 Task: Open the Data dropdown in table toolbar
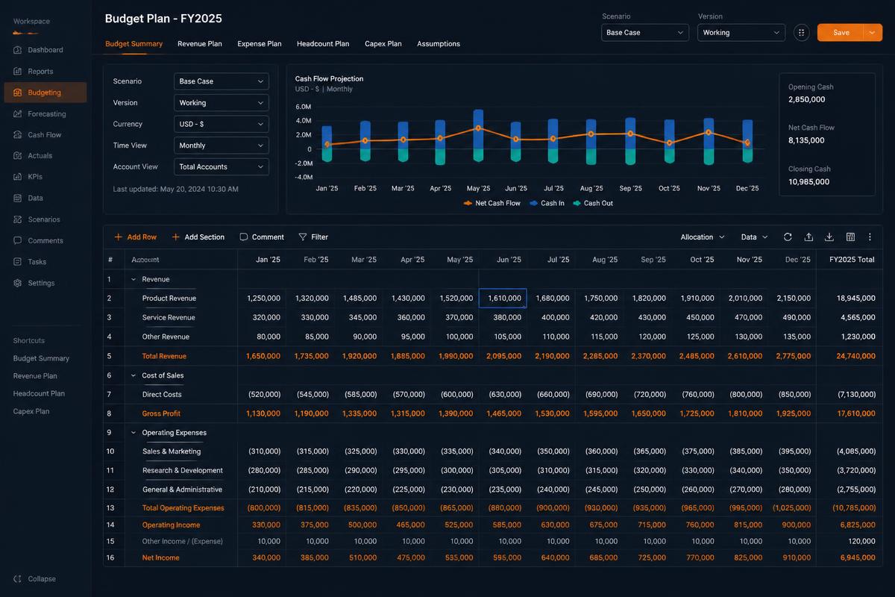(754, 237)
